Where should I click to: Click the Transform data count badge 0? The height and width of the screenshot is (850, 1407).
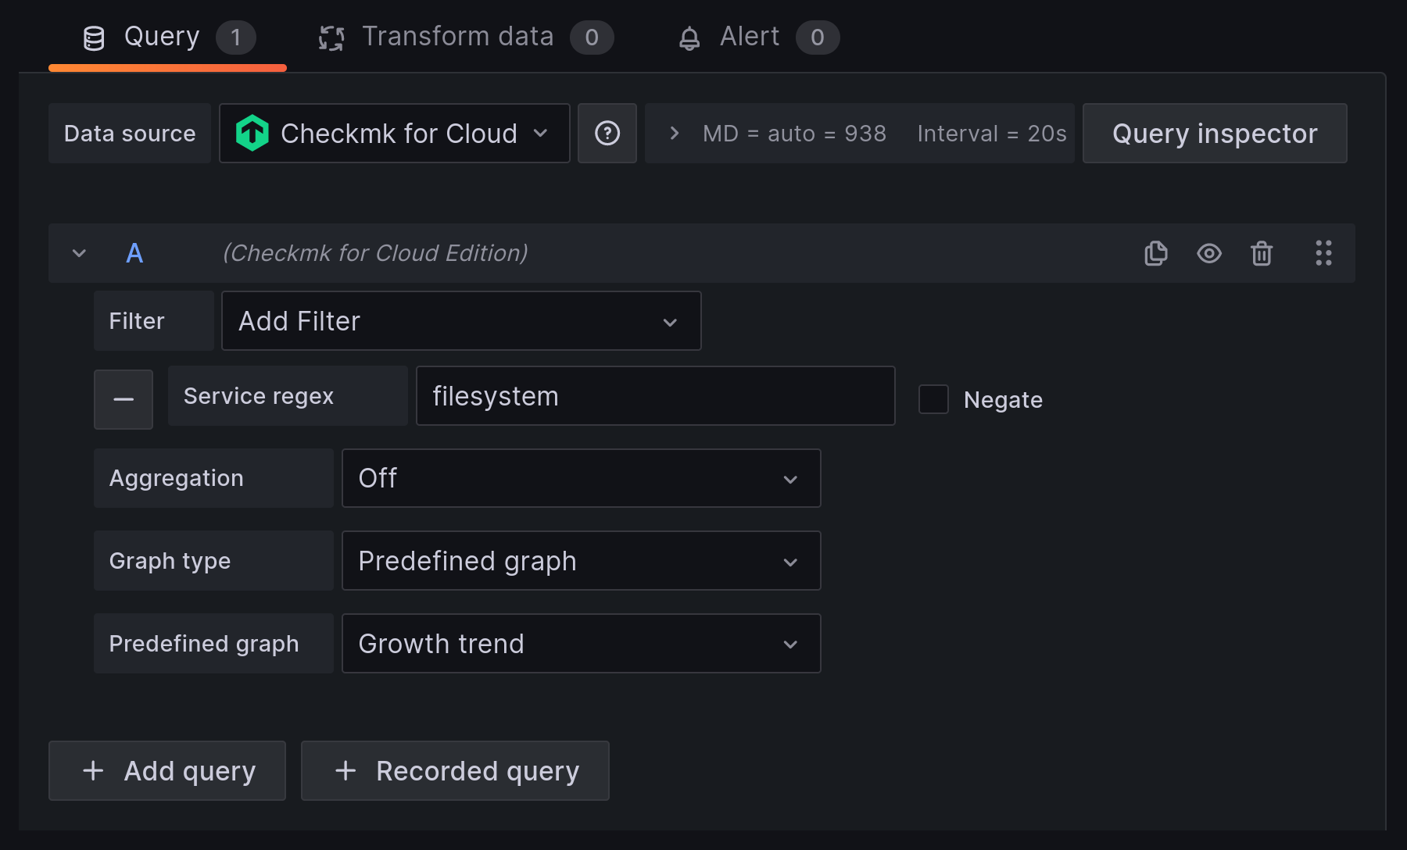coord(592,37)
